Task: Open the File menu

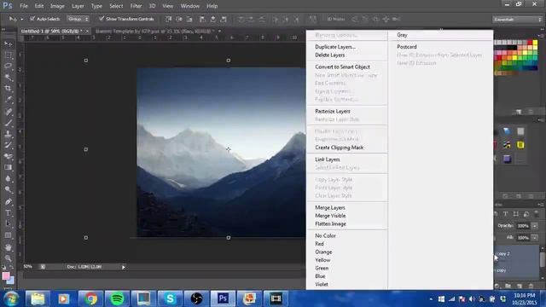Action: point(24,6)
